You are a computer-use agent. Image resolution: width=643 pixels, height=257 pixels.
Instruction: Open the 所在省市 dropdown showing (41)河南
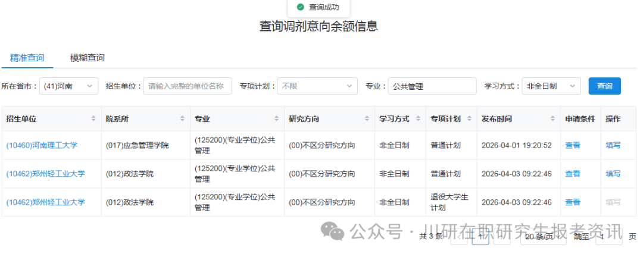point(69,86)
